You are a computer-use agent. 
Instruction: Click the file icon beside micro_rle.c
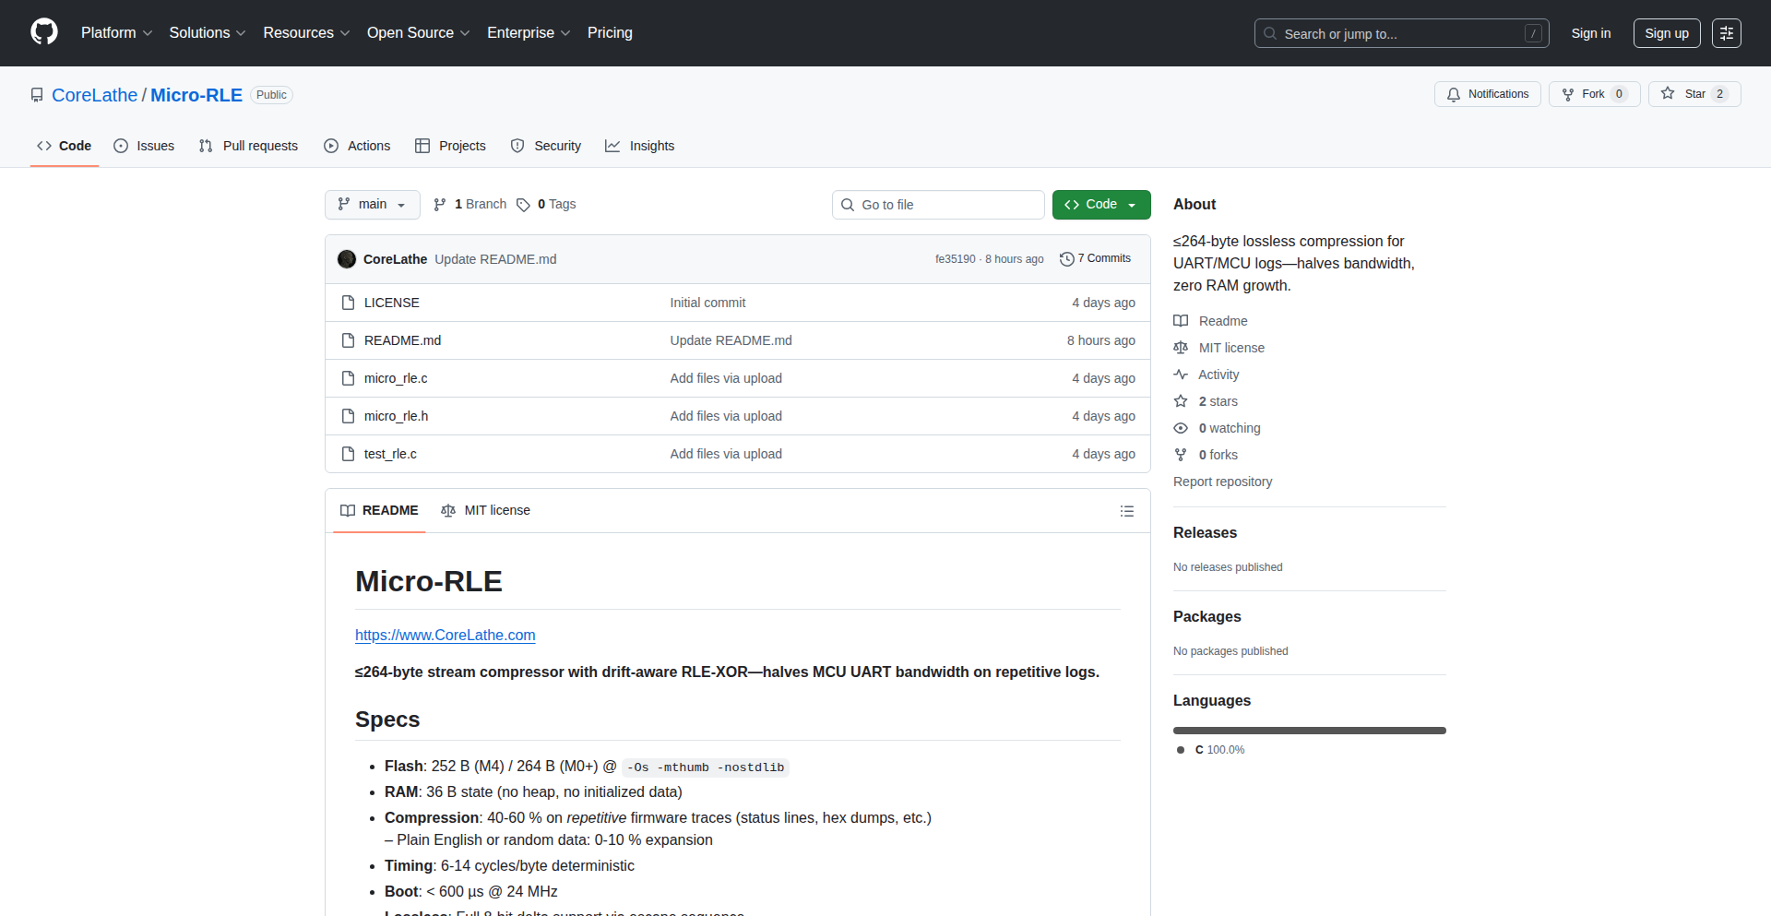348,378
